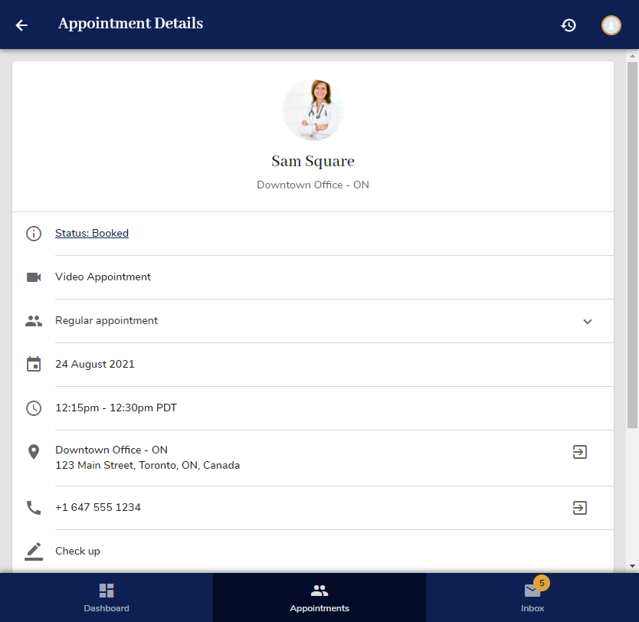
Task: Click the info icon next to Status
Action: pyautogui.click(x=34, y=234)
